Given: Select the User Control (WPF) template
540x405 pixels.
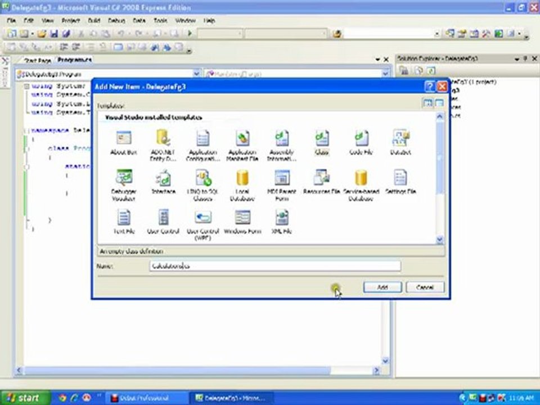Looking at the screenshot, I should [x=203, y=224].
